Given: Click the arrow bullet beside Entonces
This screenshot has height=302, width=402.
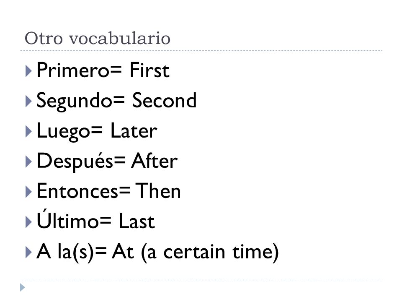Looking at the screenshot, I should [28, 192].
